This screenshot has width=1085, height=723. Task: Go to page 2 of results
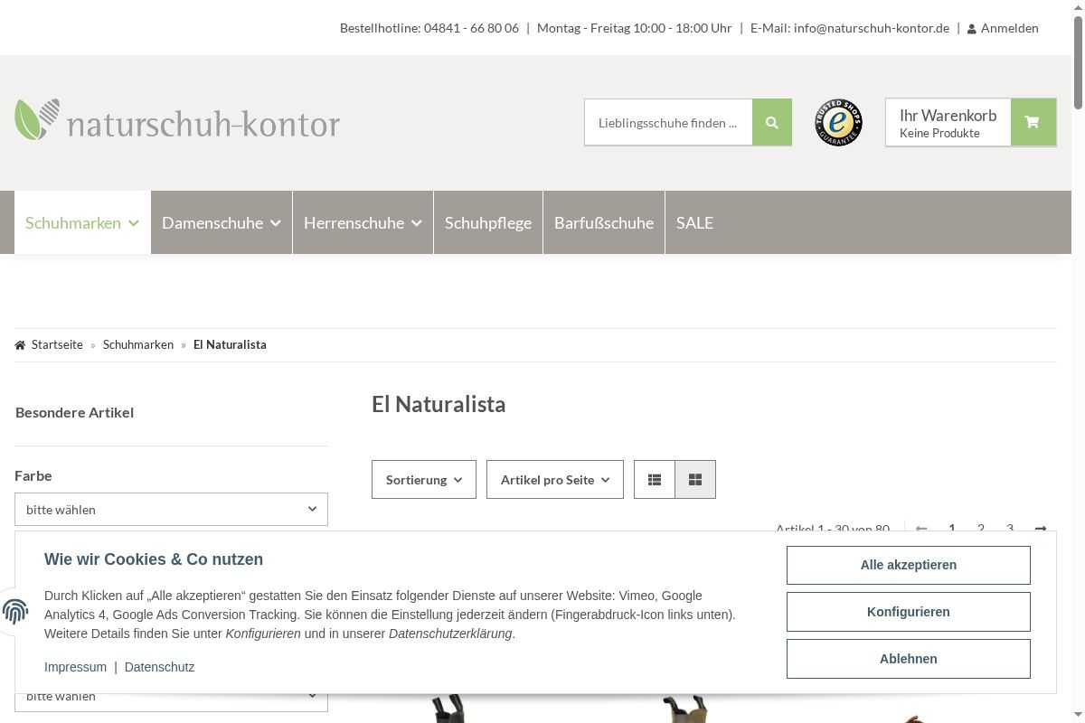(x=981, y=528)
